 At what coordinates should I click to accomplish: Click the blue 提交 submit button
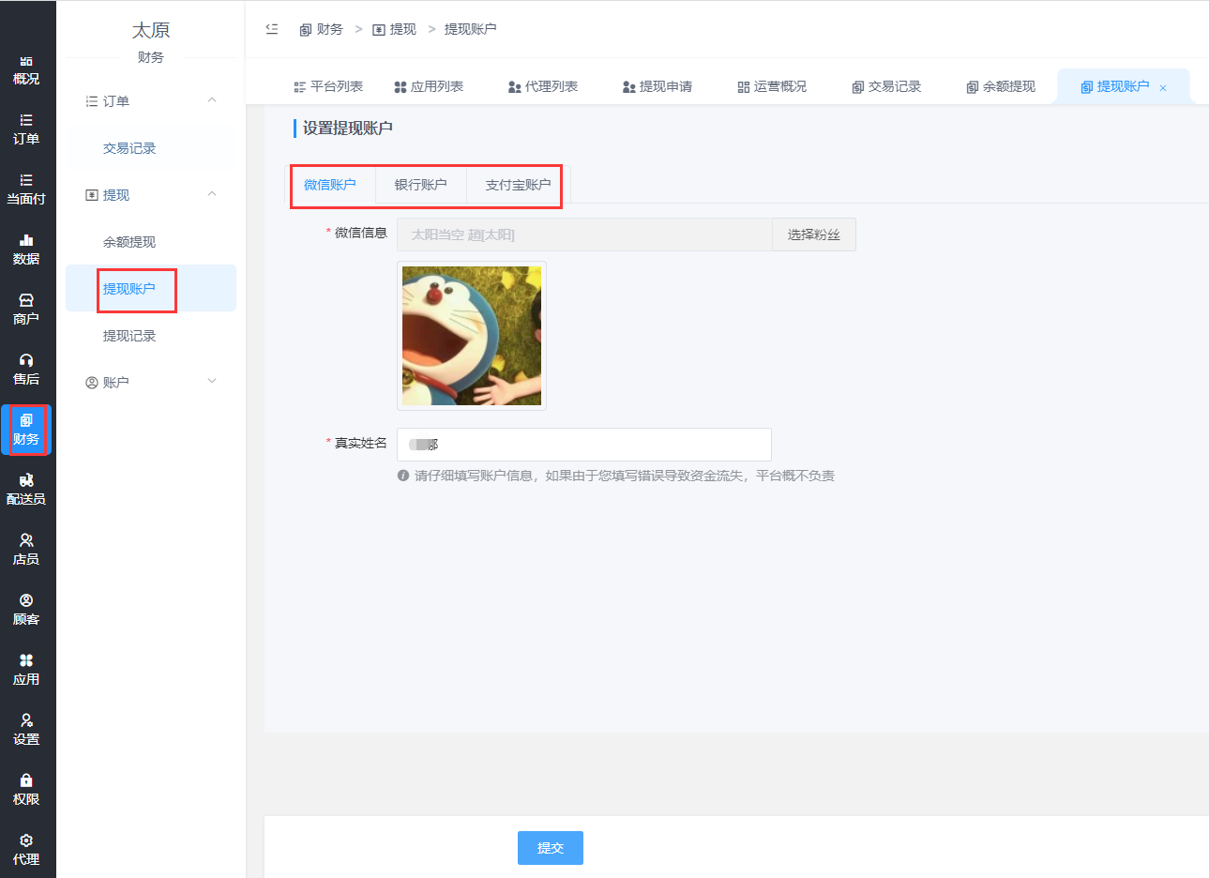pos(551,848)
